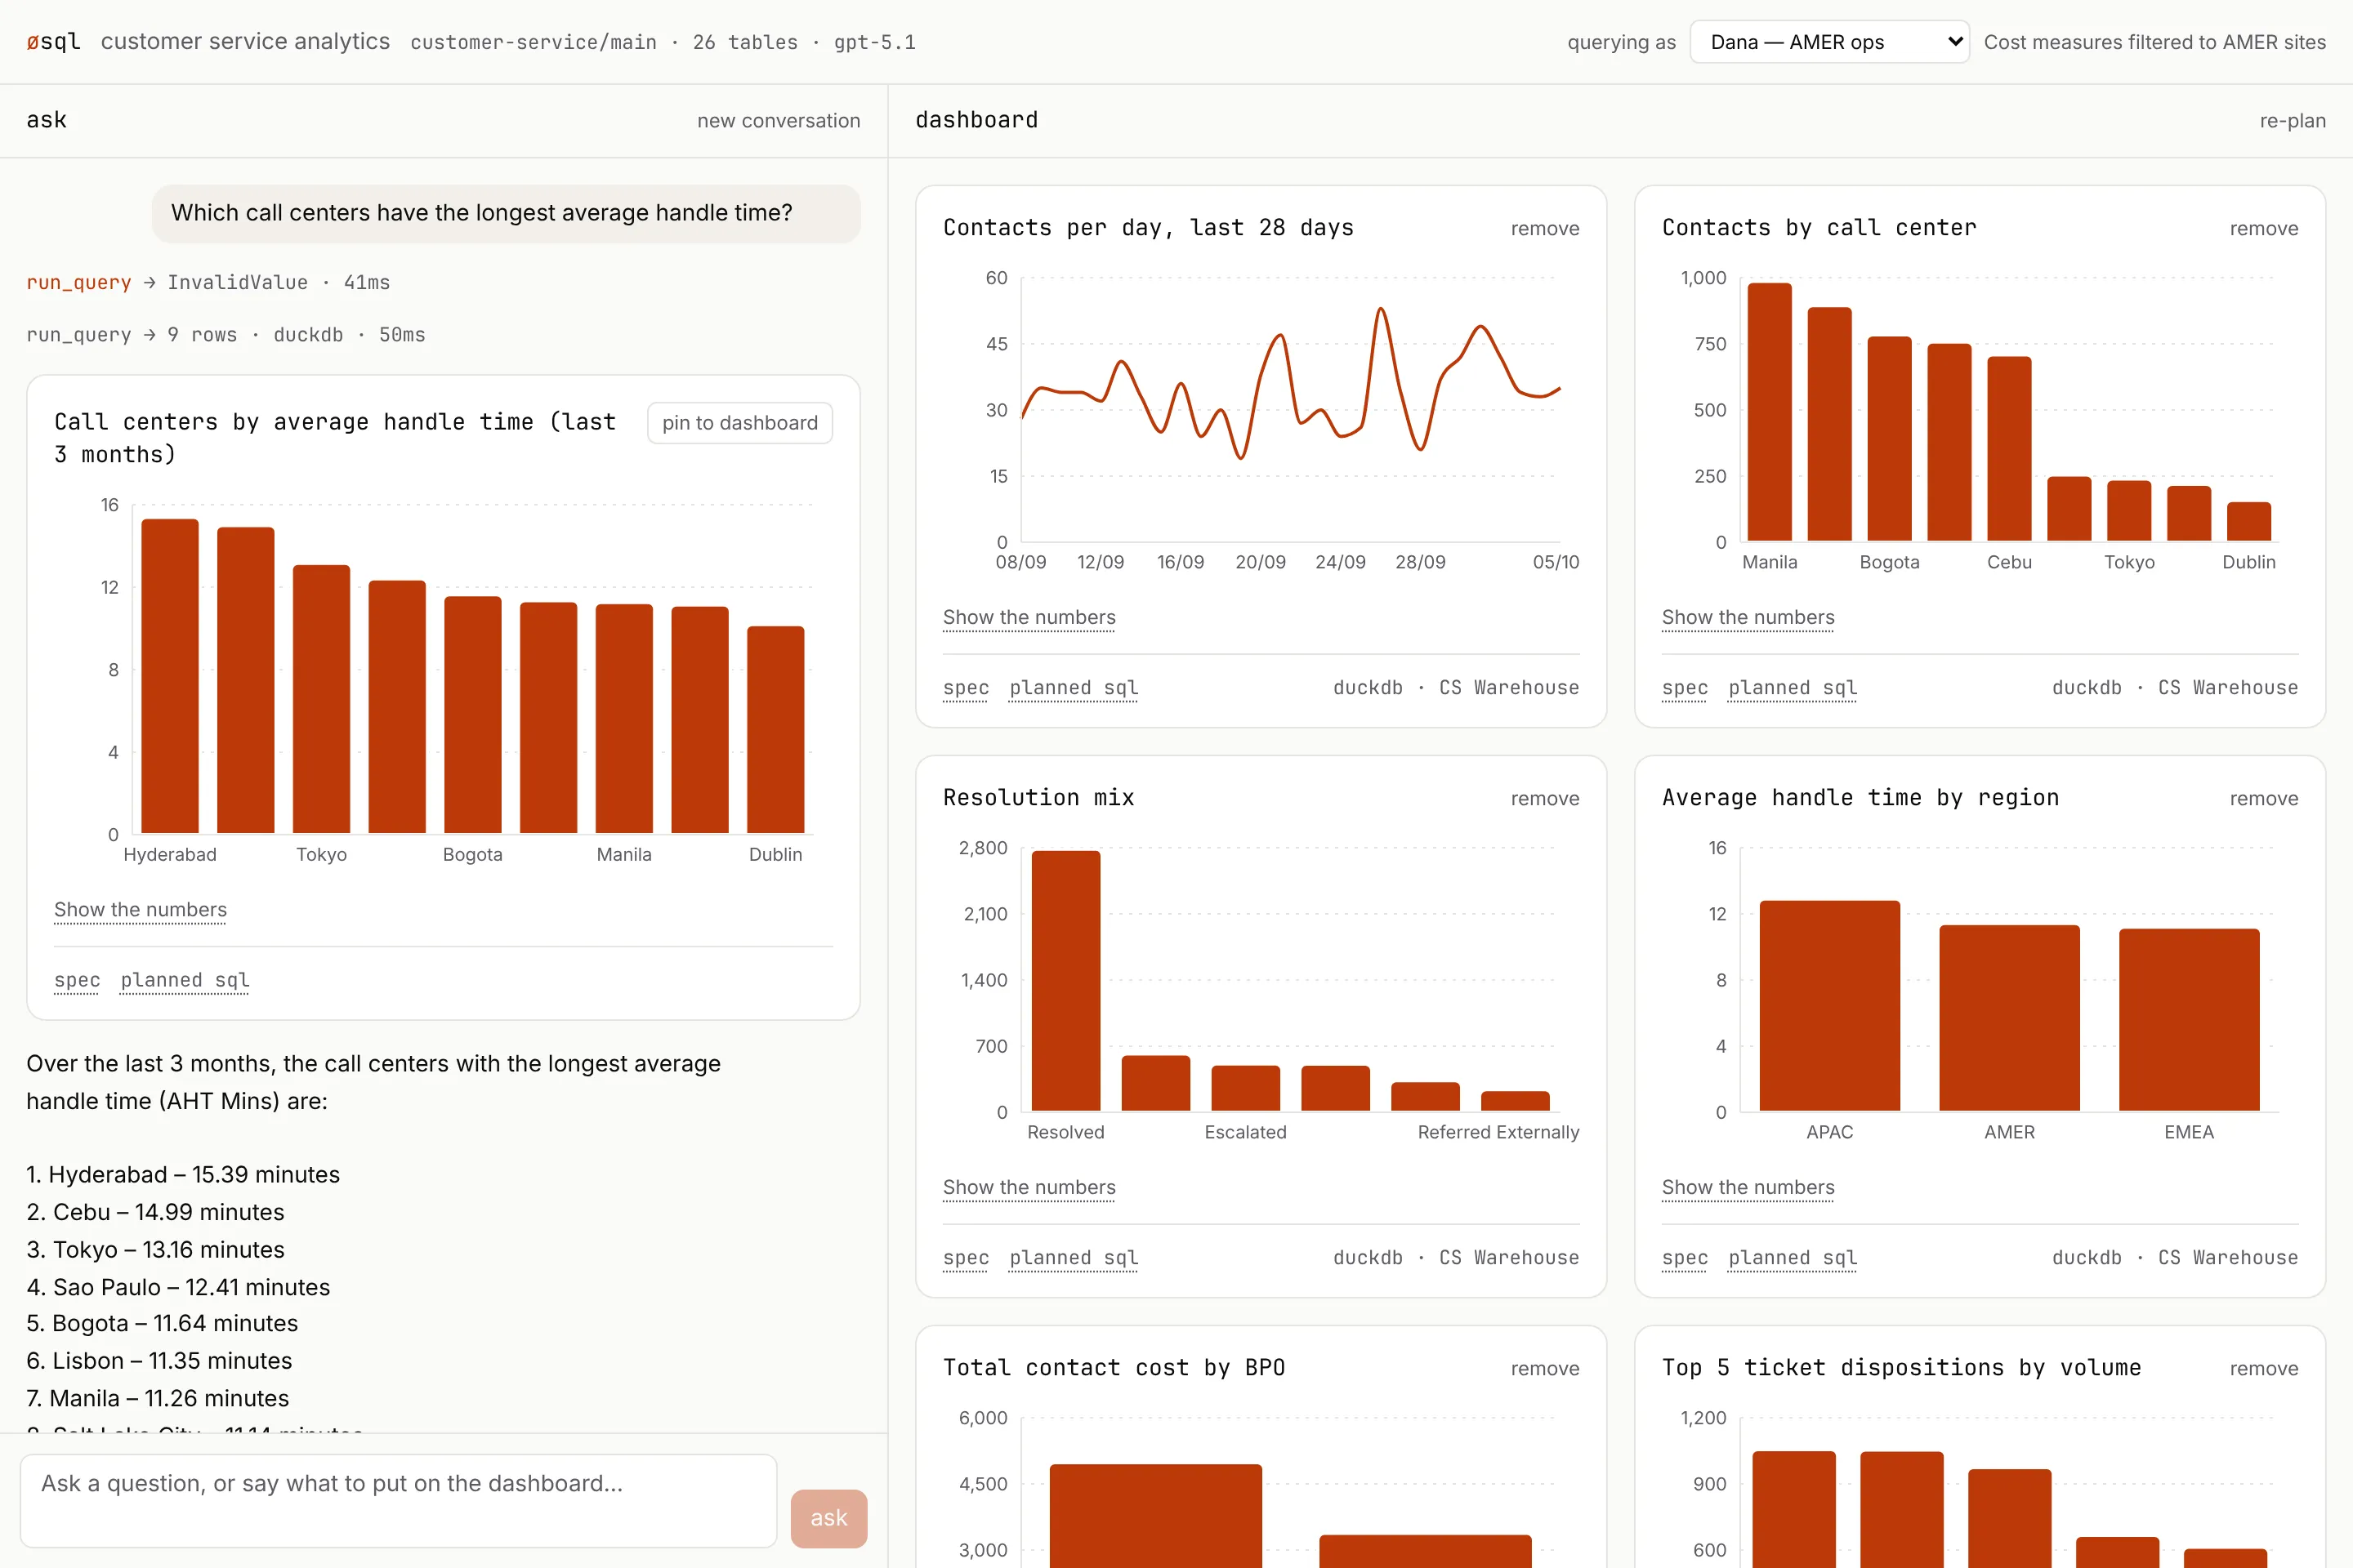
Task: Start a new conversation
Action: coord(779,120)
